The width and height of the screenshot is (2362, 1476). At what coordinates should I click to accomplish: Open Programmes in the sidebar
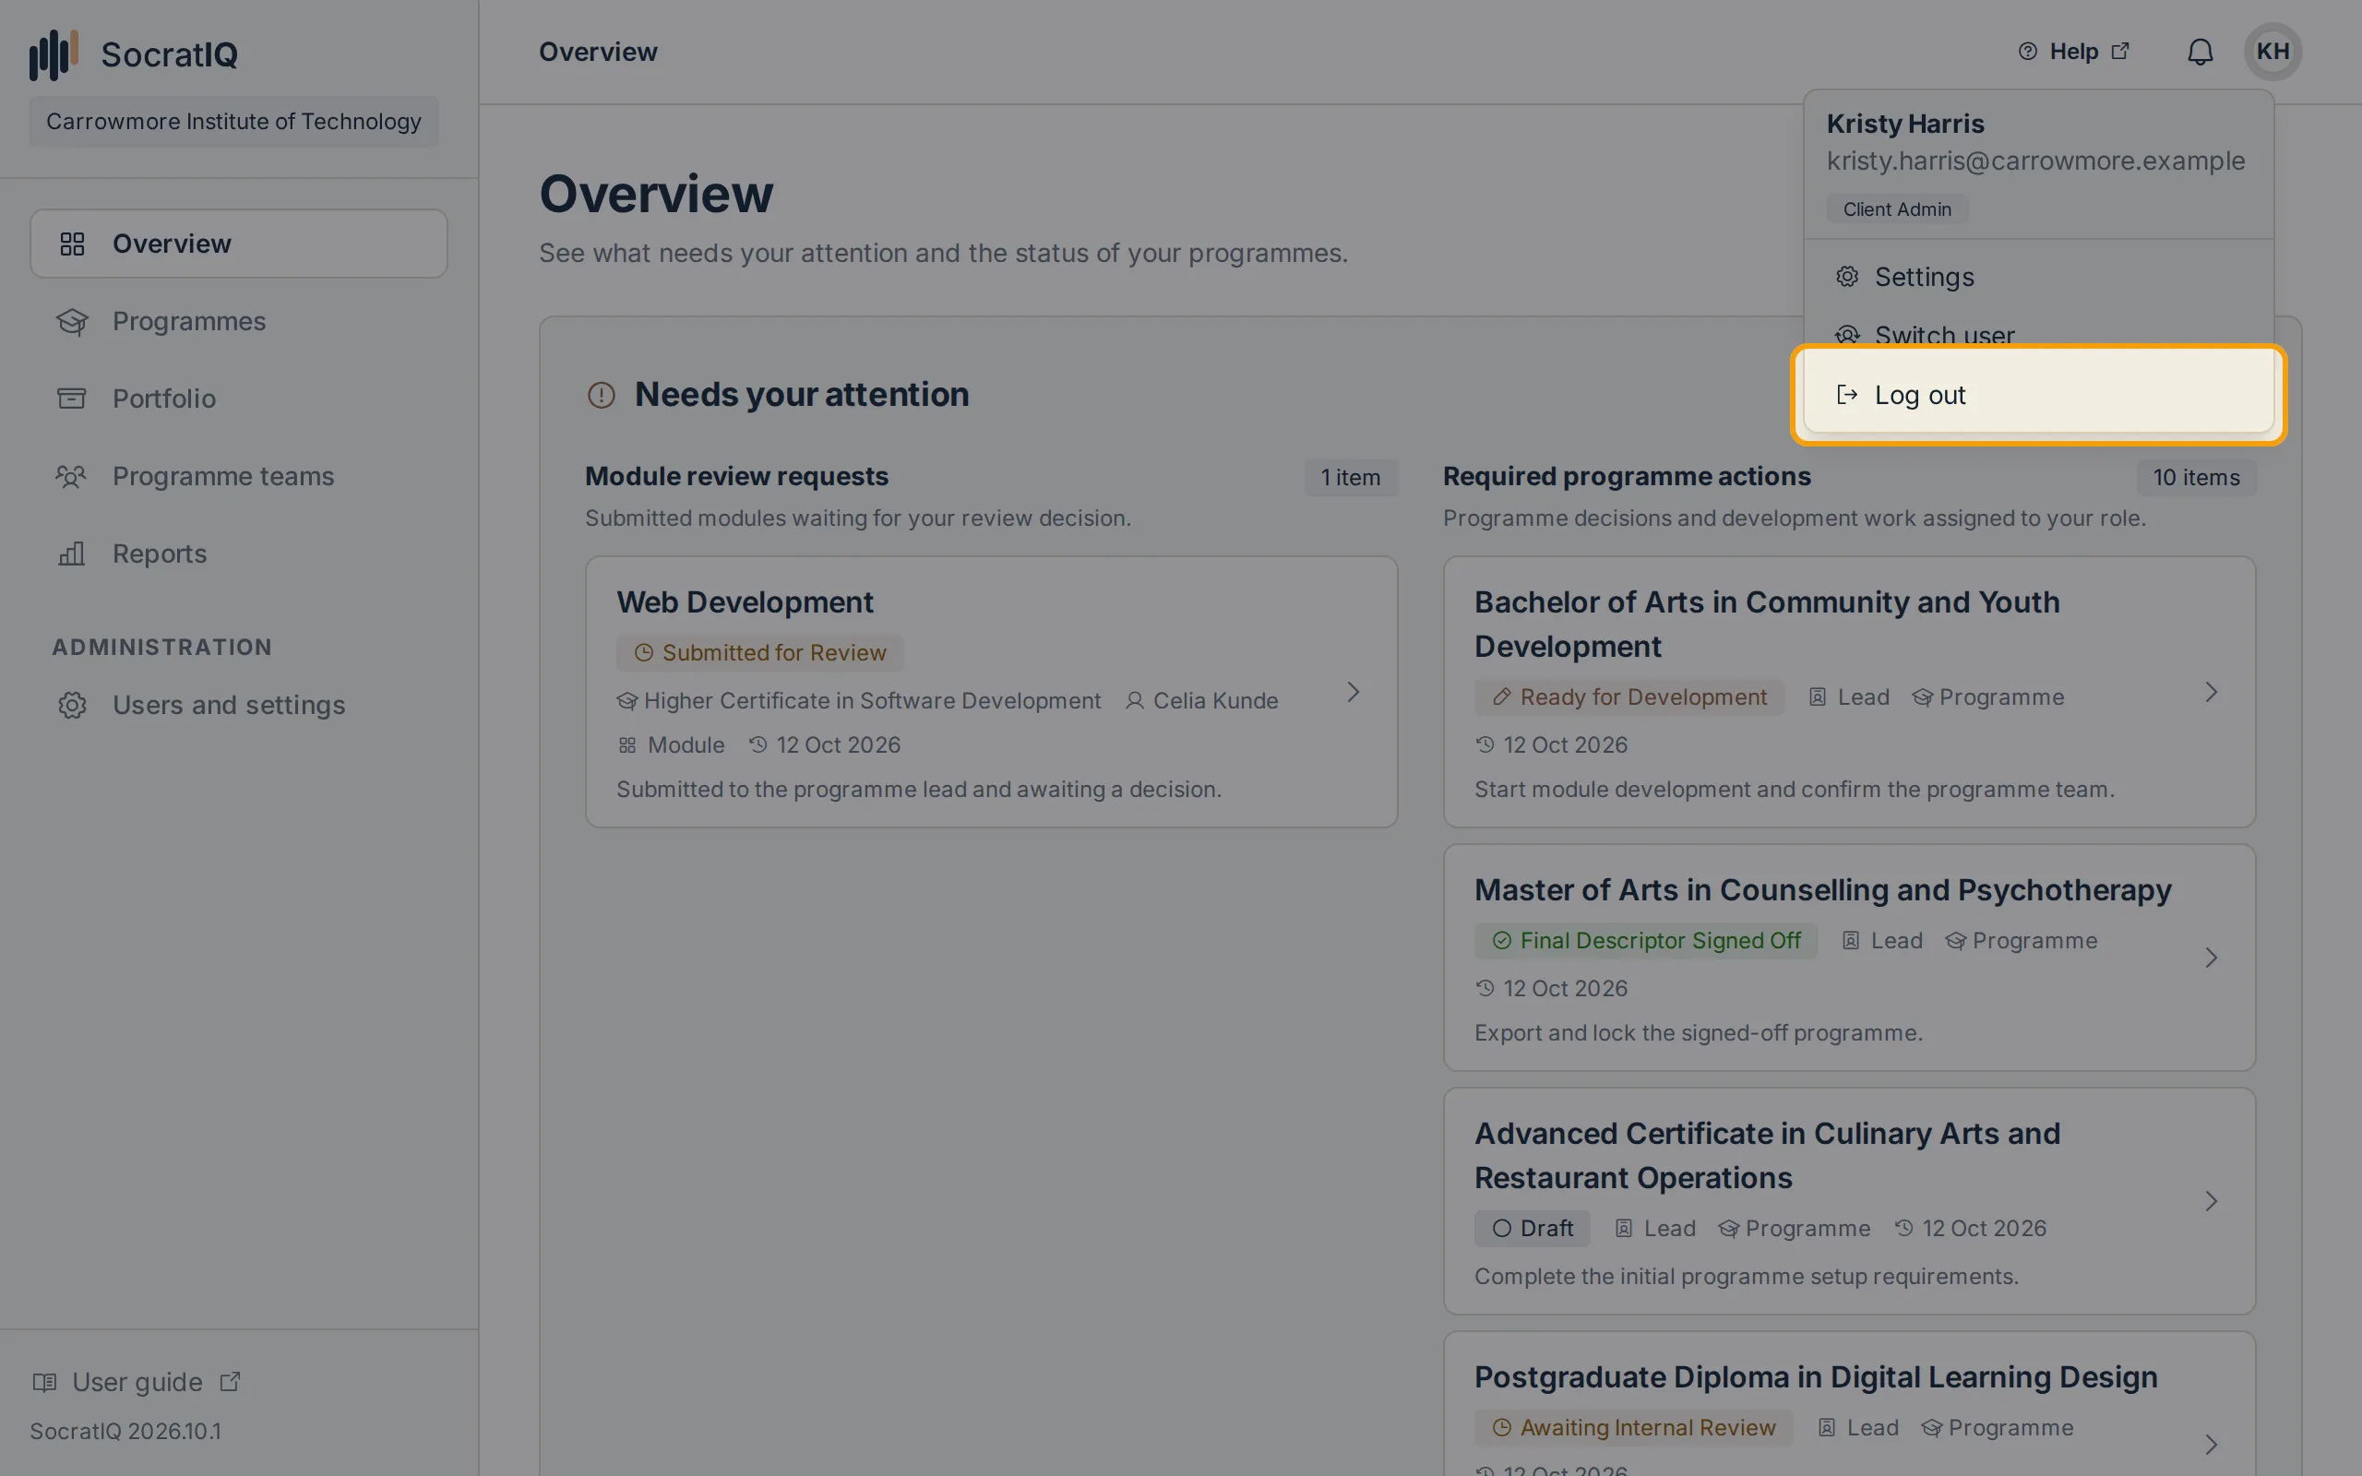[x=239, y=321]
